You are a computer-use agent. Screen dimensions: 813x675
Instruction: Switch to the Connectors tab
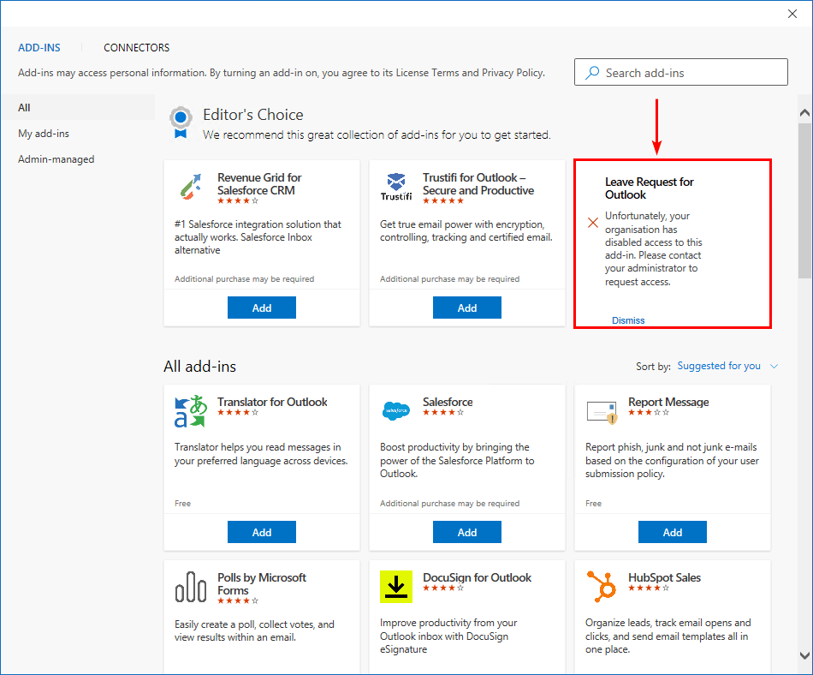pyautogui.click(x=137, y=48)
